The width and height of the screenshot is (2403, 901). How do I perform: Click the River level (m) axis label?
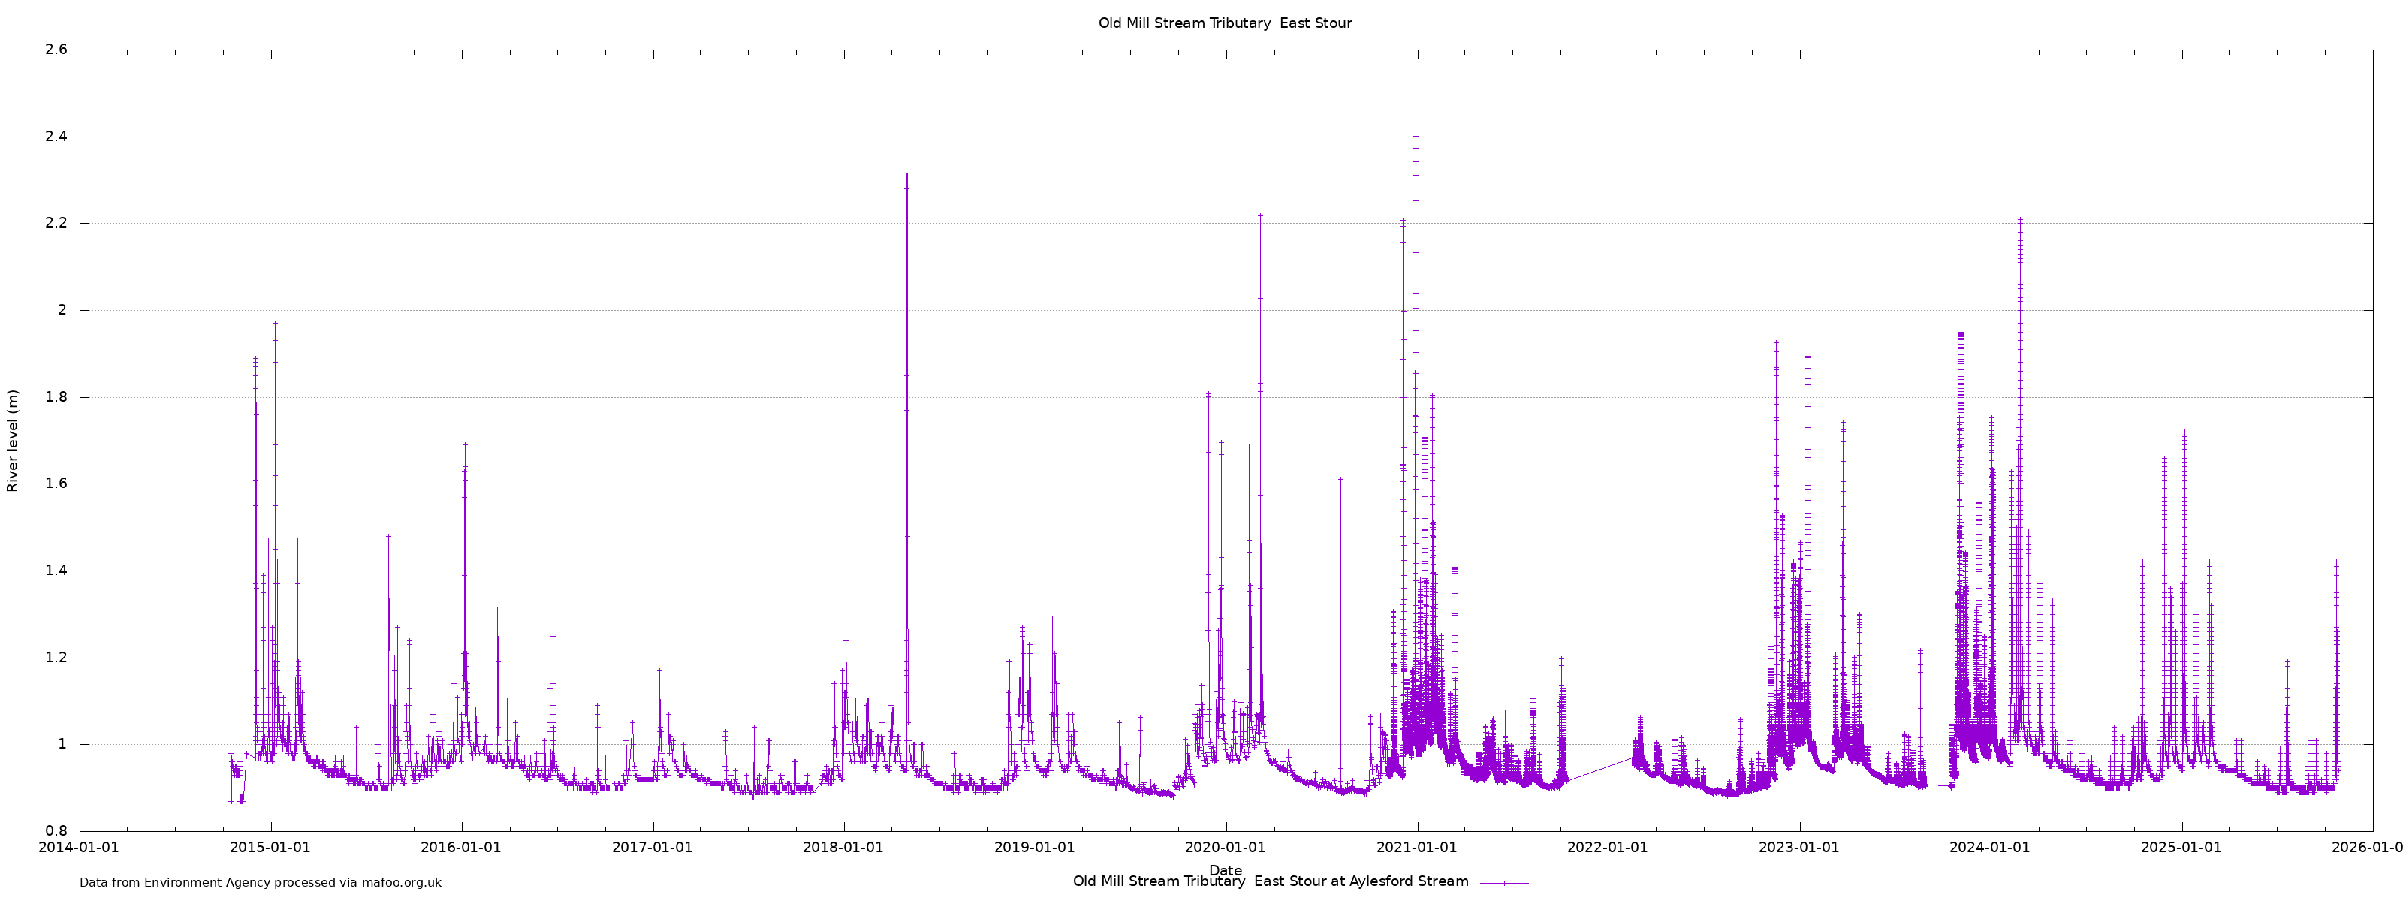click(x=13, y=440)
